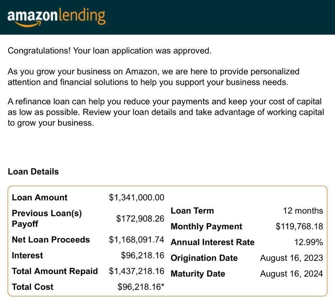
Task: Click the 12 months term value
Action: tap(303, 211)
